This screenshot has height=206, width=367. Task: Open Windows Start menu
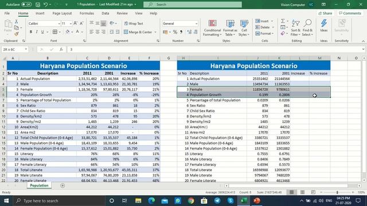[6, 201]
